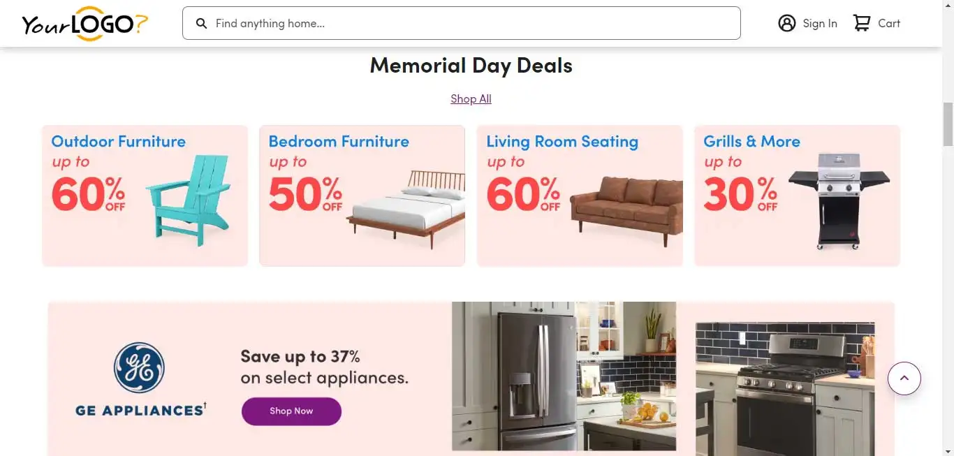Click the Sign In text link

click(x=820, y=24)
